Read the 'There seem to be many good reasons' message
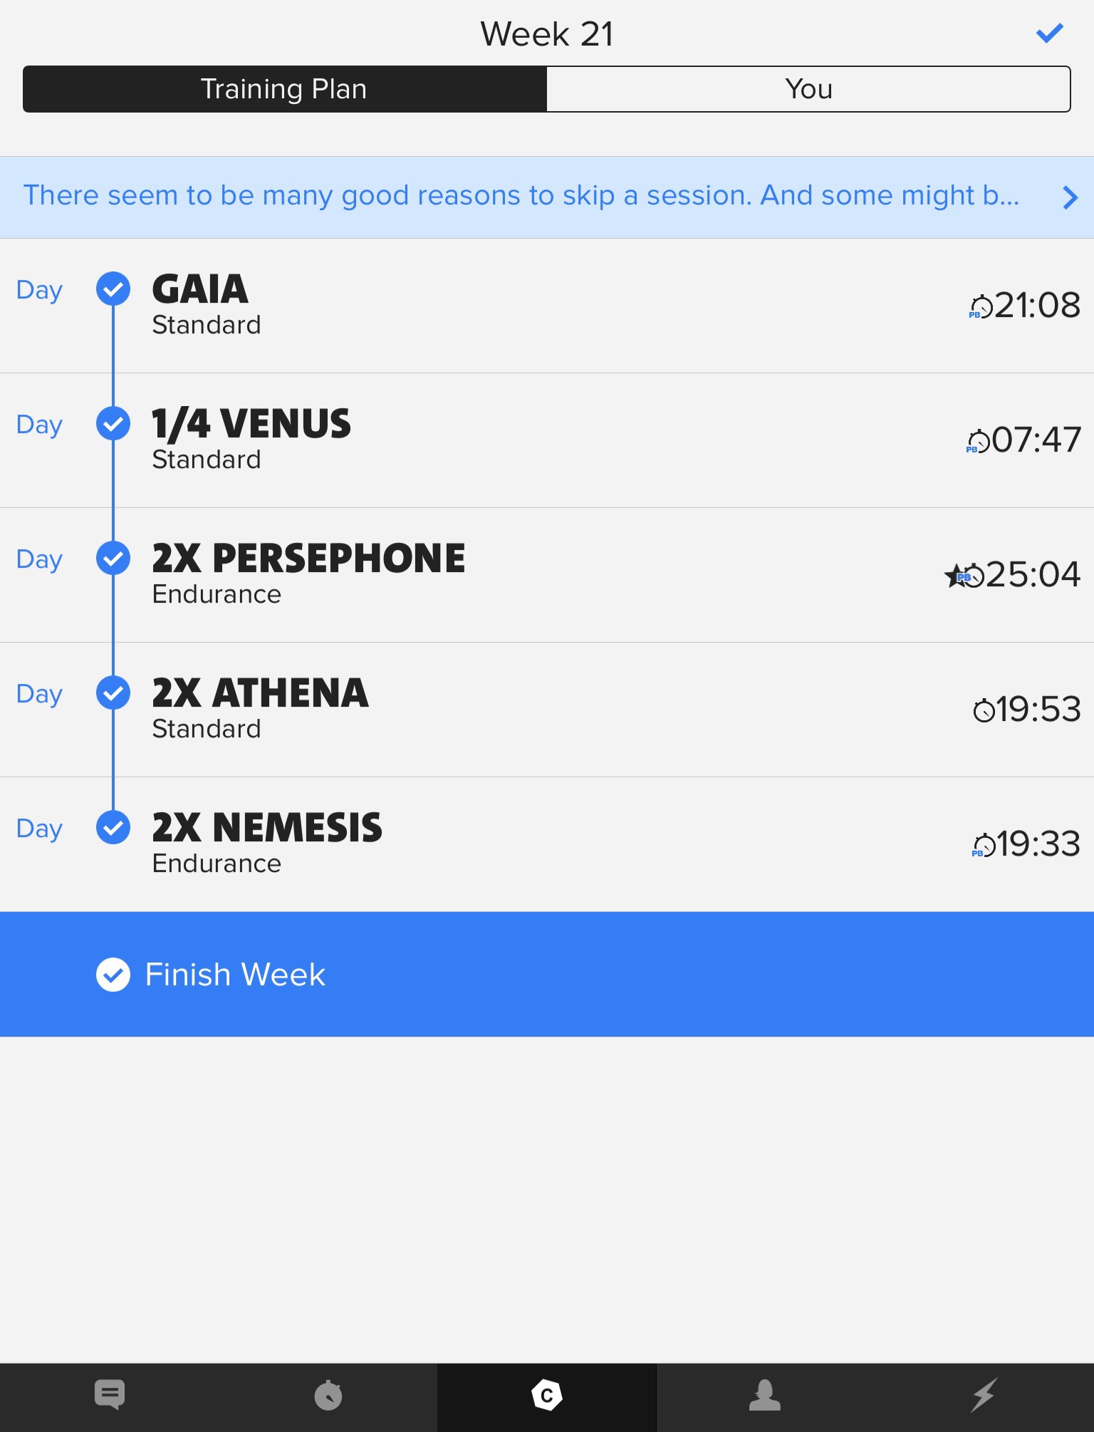The height and width of the screenshot is (1432, 1094). [x=521, y=196]
